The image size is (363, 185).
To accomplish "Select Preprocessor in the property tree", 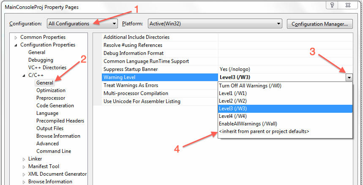I will point(50,98).
